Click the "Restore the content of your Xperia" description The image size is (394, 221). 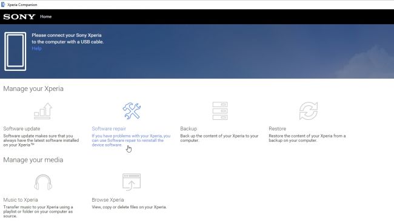pyautogui.click(x=307, y=138)
